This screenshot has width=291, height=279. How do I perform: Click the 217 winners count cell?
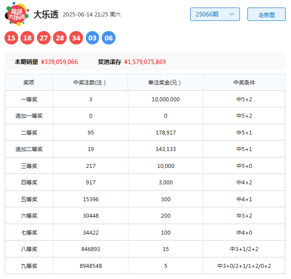91,166
